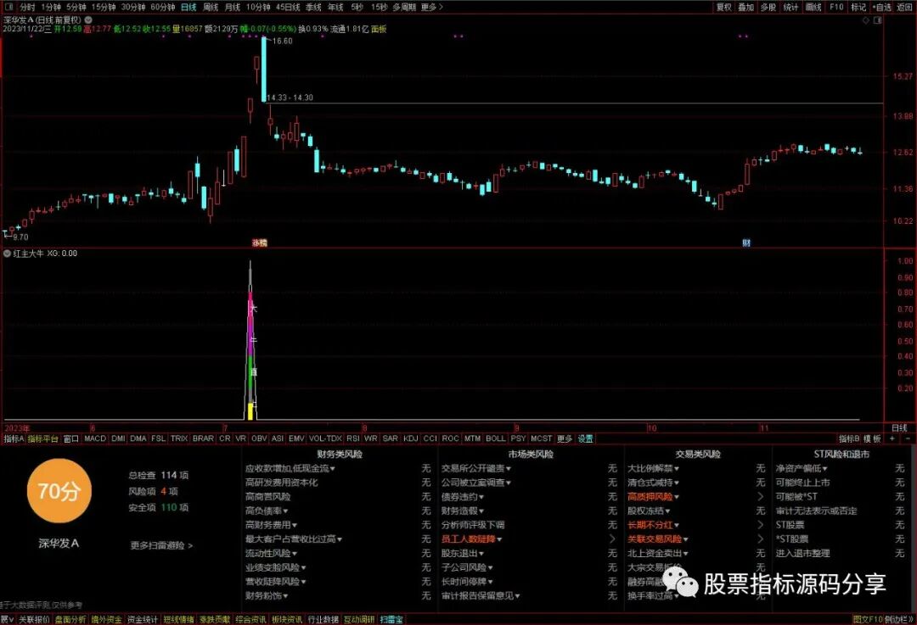Screen dimensions: 917x625
Task: Click the 面板 label in quote line
Action: click(x=379, y=29)
